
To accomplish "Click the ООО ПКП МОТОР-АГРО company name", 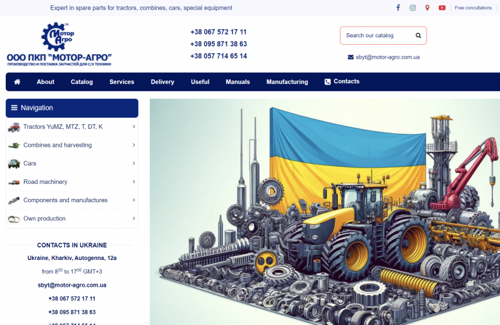I will 59,58.
